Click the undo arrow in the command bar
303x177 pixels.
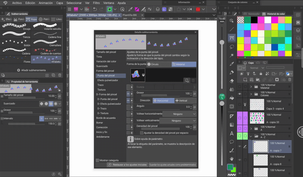tap(95, 9)
